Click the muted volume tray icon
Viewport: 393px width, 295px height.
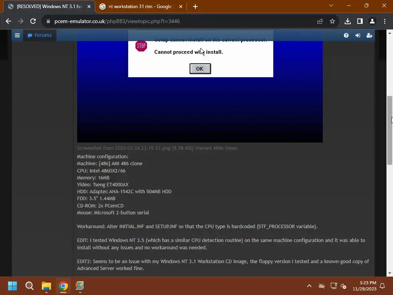(x=343, y=286)
